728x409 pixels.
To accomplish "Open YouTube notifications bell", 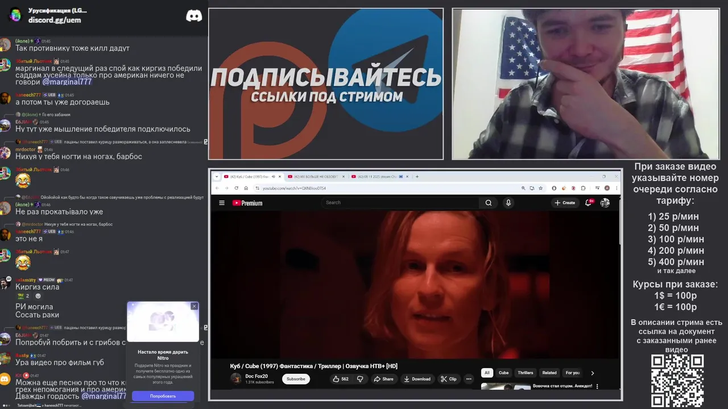I will 589,203.
